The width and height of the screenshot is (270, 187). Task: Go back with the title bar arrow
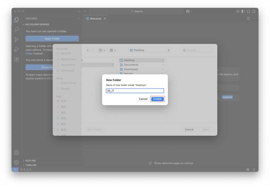[79, 11]
